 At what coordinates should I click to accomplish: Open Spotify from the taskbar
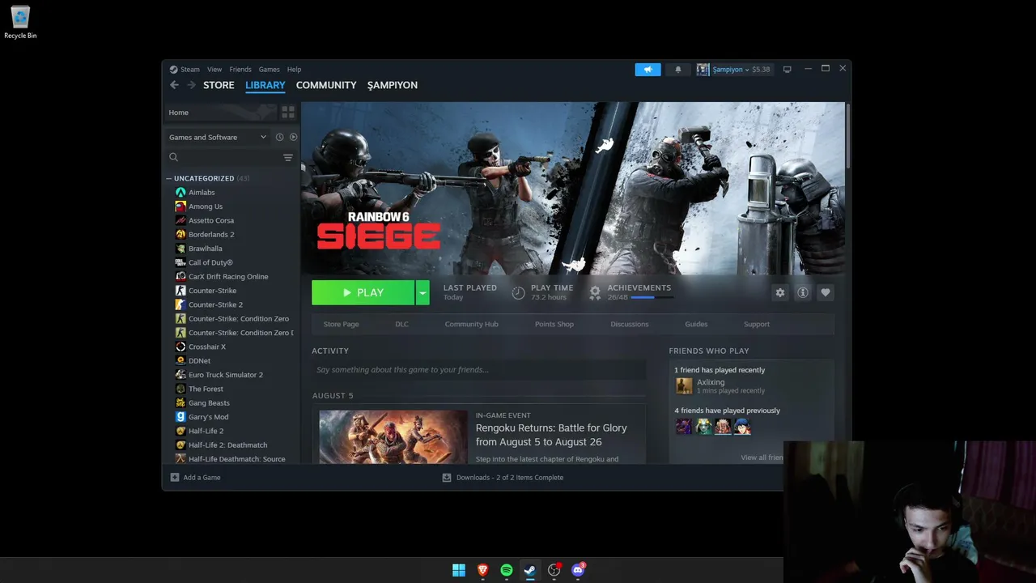click(507, 570)
